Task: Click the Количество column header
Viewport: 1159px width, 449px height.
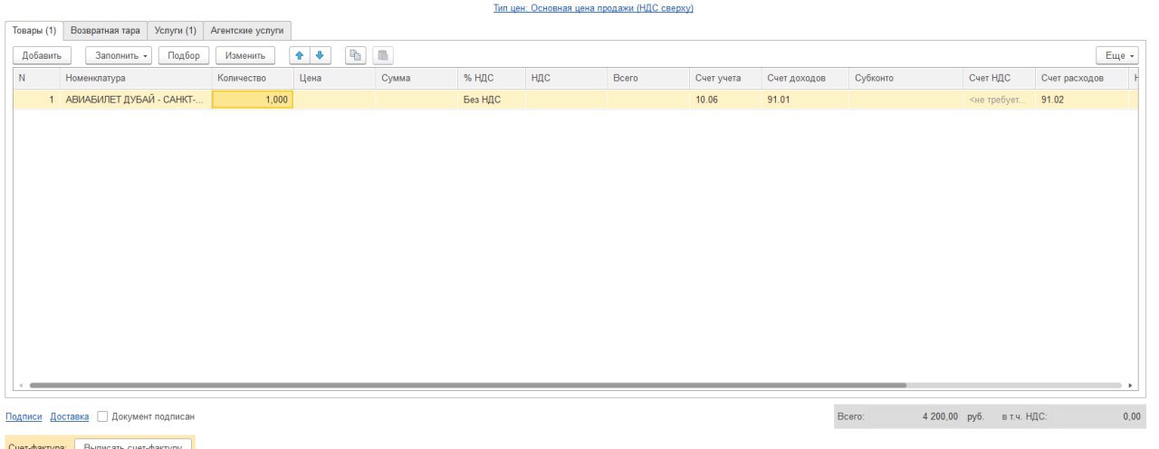Action: pos(253,79)
